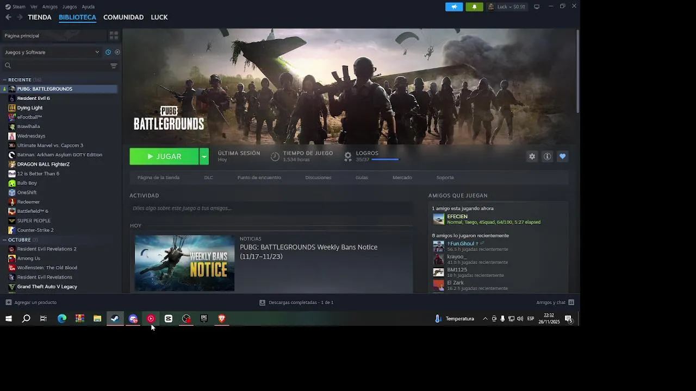Collapse the RECIENTE section
Viewport: 696px width, 391px height.
(4, 80)
